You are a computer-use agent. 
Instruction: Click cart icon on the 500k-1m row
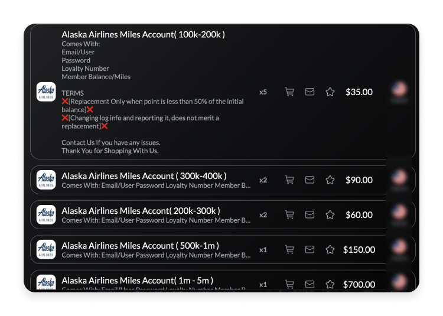[289, 250]
